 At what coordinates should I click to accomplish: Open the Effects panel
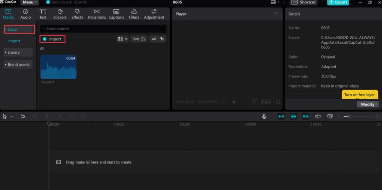tap(77, 14)
